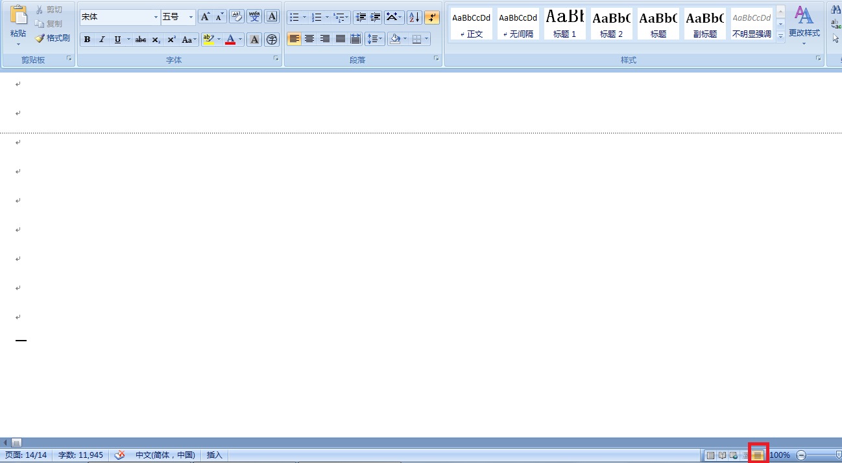Click the Grow Font icon
The height and width of the screenshot is (463, 842).
point(205,17)
